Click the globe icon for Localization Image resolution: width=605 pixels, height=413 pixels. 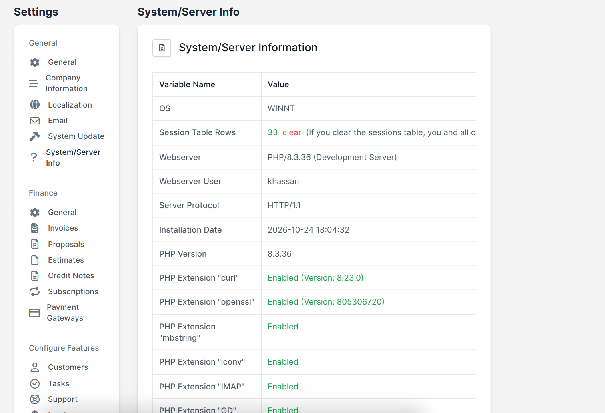(35, 105)
